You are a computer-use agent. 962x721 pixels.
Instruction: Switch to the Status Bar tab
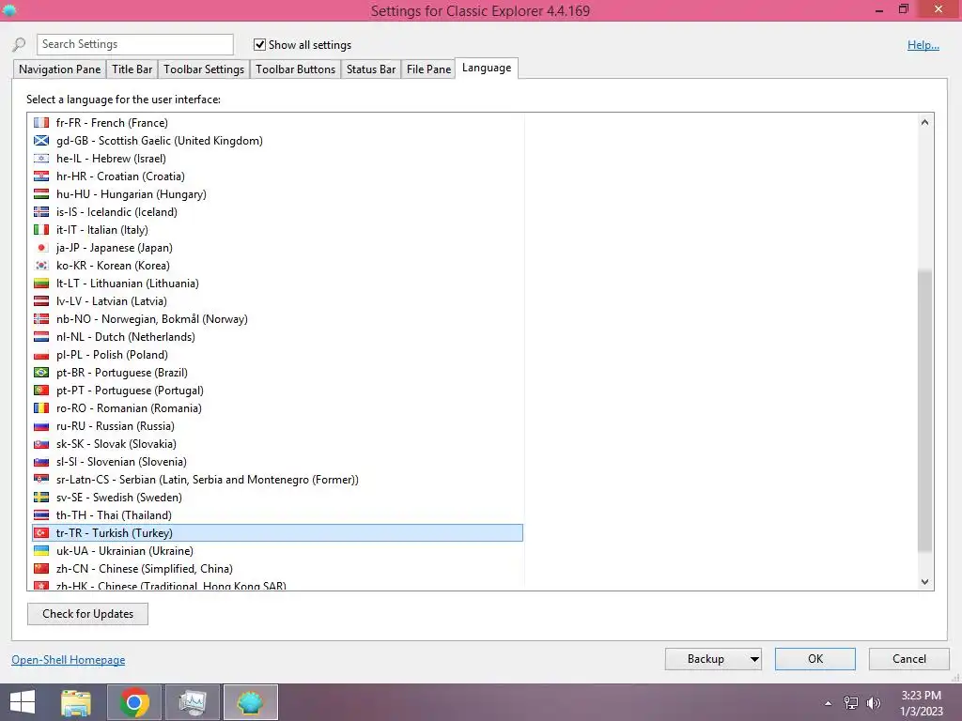(370, 69)
